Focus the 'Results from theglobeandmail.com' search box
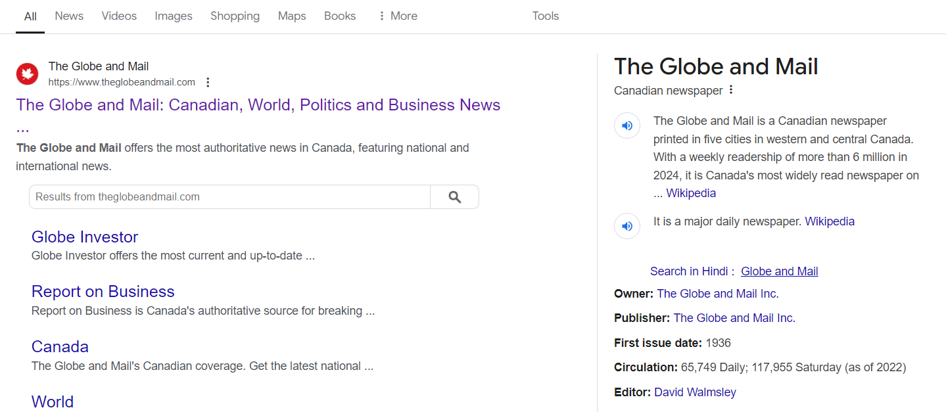This screenshot has height=412, width=946. click(229, 197)
